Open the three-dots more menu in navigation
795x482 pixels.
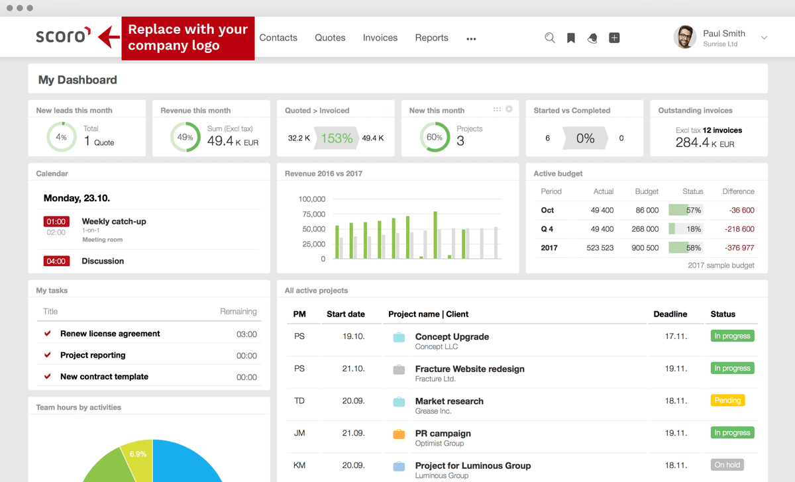pyautogui.click(x=471, y=38)
